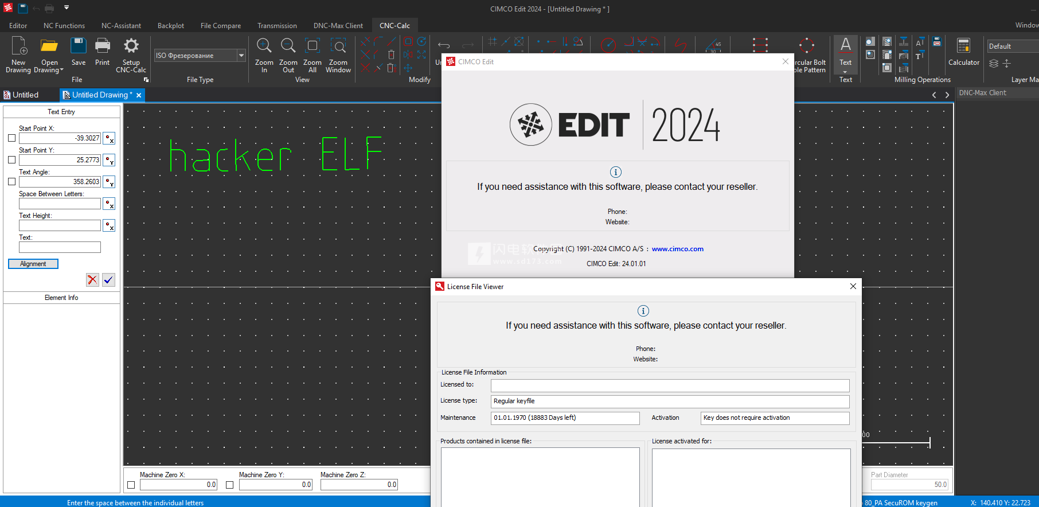This screenshot has height=507, width=1039.
Task: Click the export NC floppy disk icon
Action: [x=937, y=41]
